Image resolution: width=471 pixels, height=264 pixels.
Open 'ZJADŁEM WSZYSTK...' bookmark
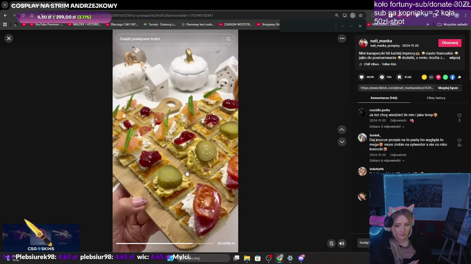tap(235, 25)
